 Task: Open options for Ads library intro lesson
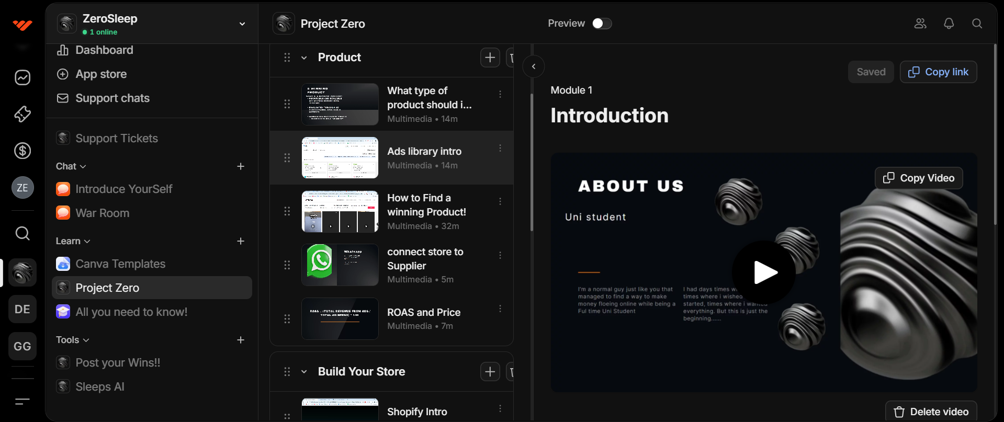tap(500, 149)
